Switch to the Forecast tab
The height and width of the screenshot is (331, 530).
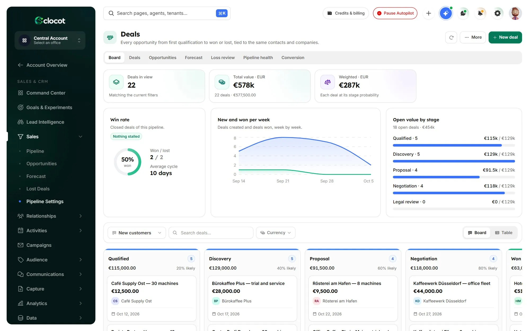(193, 58)
